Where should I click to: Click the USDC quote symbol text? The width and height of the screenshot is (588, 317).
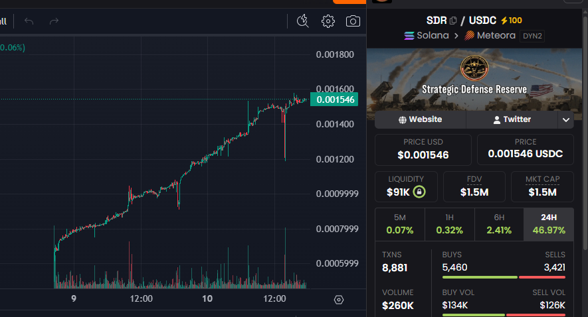[x=482, y=20]
